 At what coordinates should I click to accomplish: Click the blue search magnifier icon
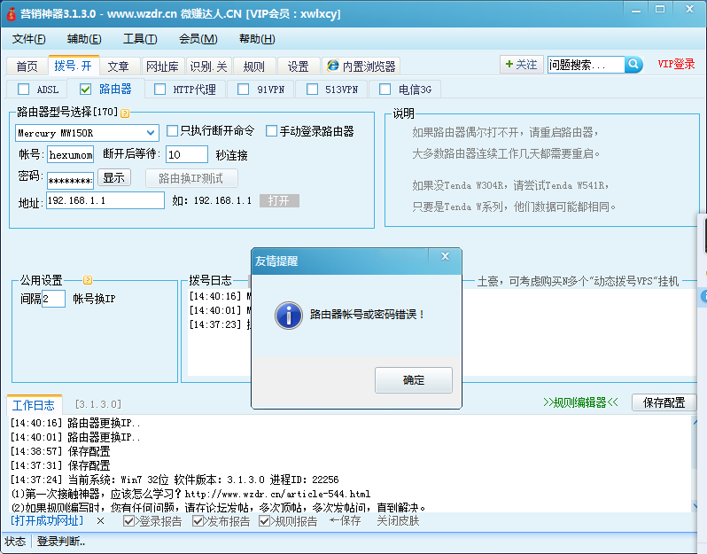click(633, 65)
